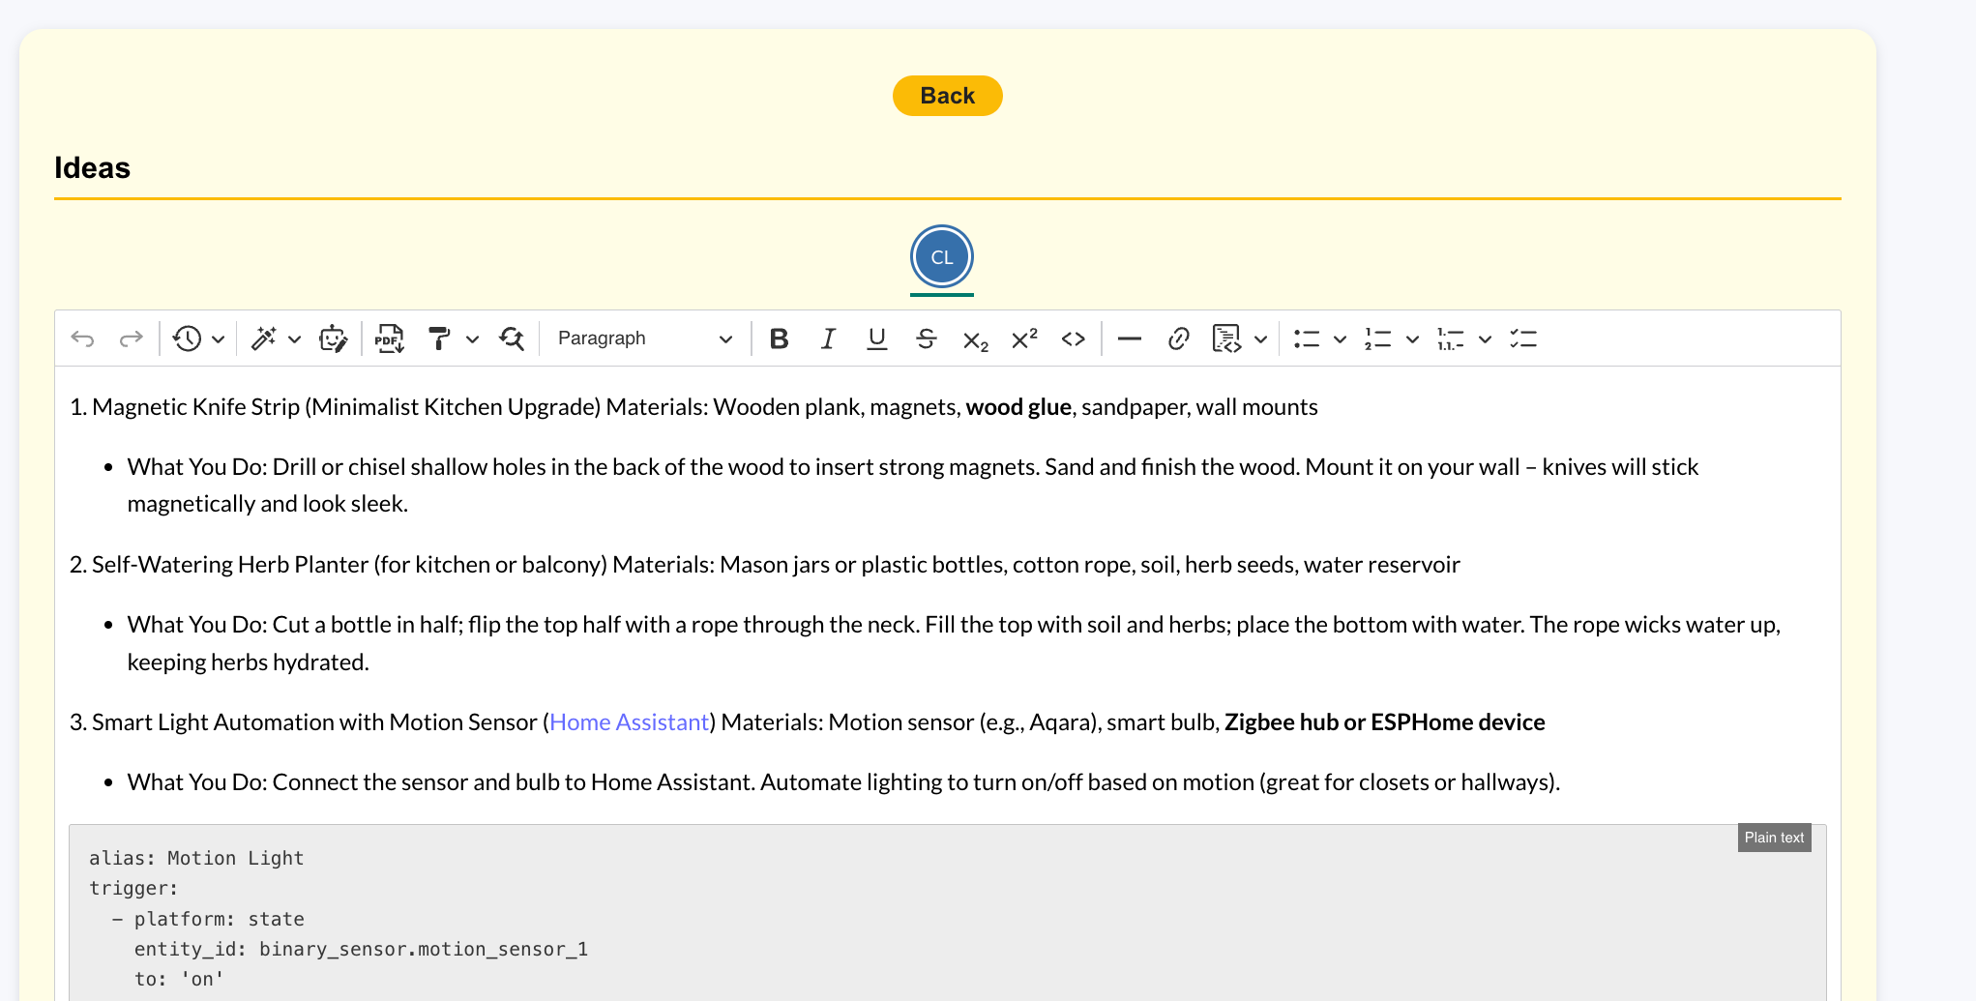Screen dimensions: 1976x1001
Task: Click the Redo arrow icon
Action: 131,339
